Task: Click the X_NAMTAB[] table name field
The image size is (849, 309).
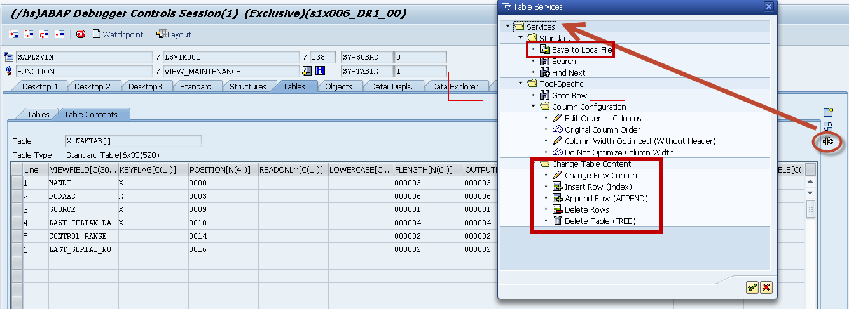Action: coord(134,141)
